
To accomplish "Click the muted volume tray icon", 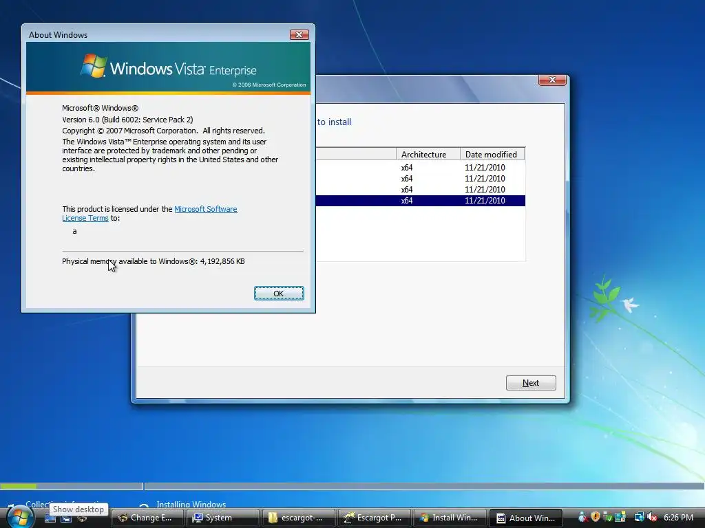I will click(x=652, y=518).
